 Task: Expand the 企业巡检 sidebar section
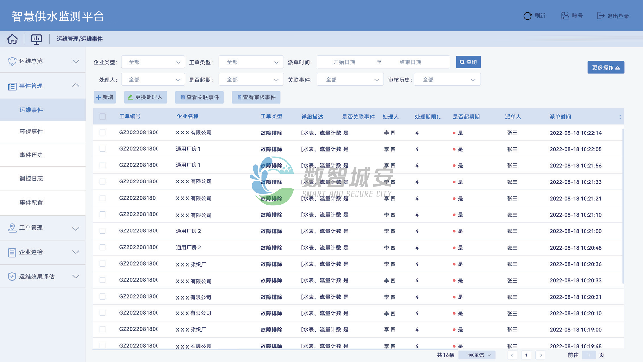(x=43, y=252)
